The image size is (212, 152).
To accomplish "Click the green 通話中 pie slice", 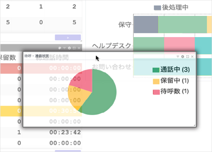I will coord(103,93).
